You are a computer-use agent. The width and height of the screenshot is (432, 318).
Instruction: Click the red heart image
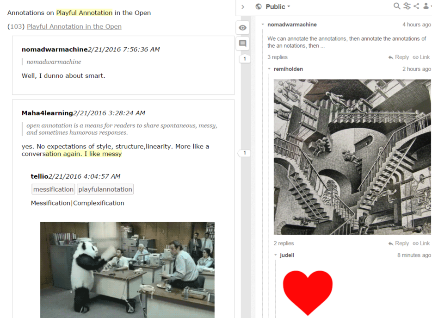[308, 293]
